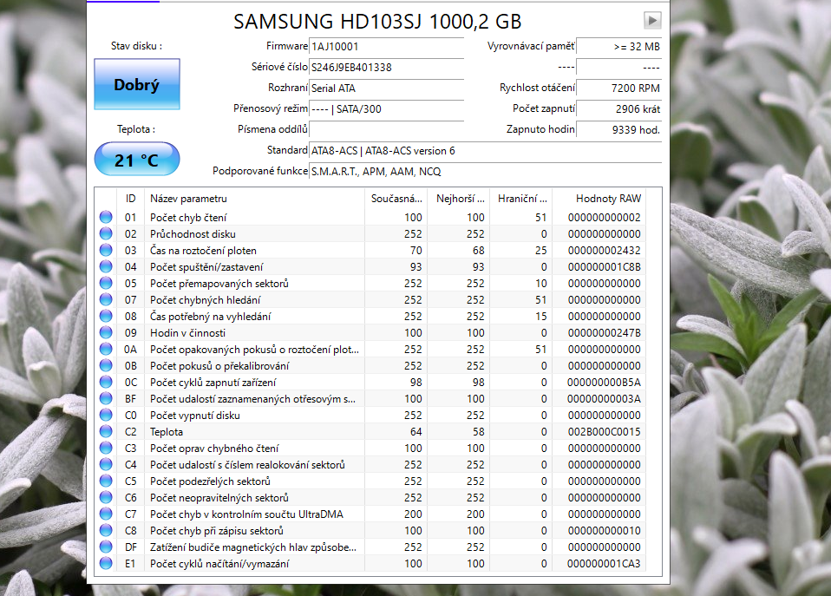Click blue icon beside Průchodnost disku

pyautogui.click(x=106, y=233)
